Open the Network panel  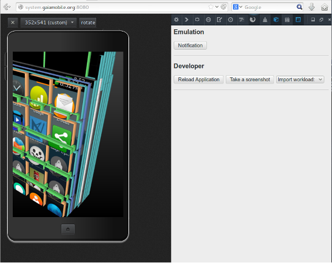click(242, 20)
